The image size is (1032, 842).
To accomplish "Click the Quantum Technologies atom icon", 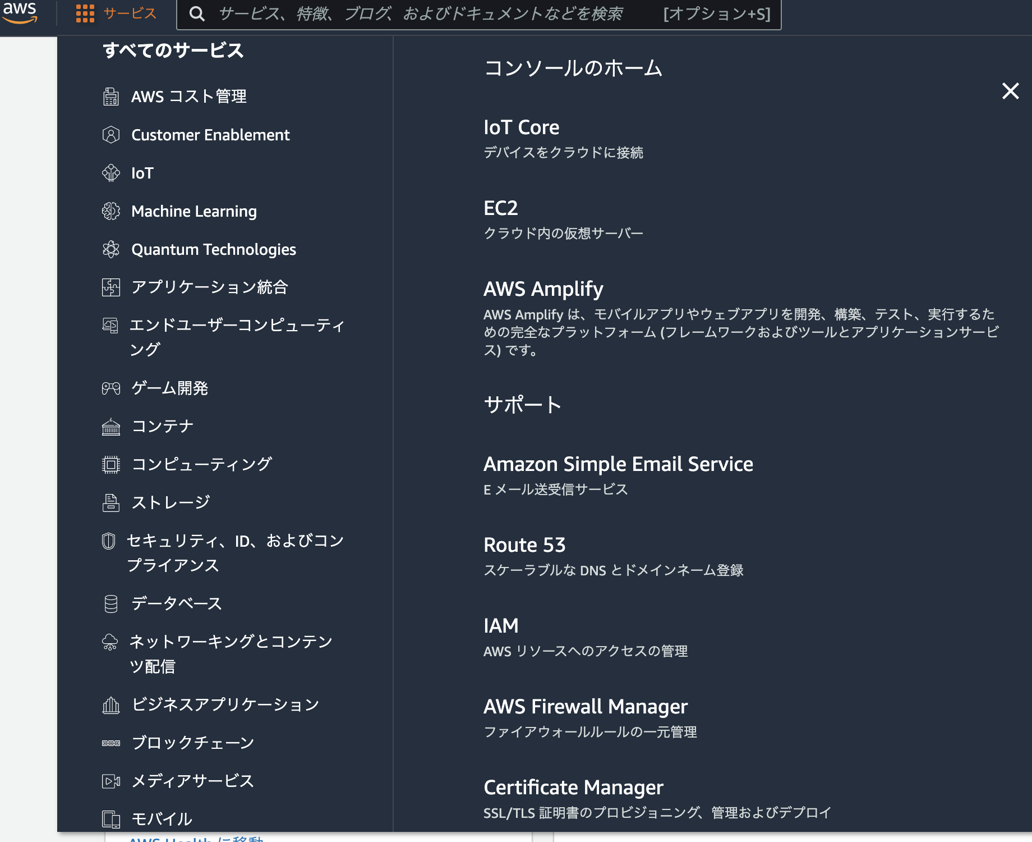I will click(111, 249).
